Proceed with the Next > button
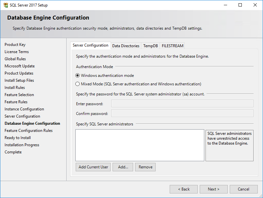 pos(214,189)
